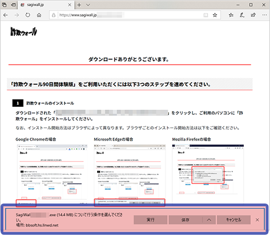
Task: Reload the page with refresh icon
Action: [28, 15]
